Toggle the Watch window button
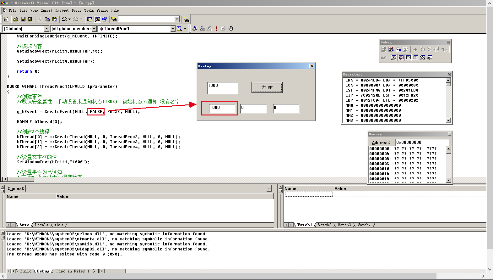493x280 pixels. [x=393, y=57]
